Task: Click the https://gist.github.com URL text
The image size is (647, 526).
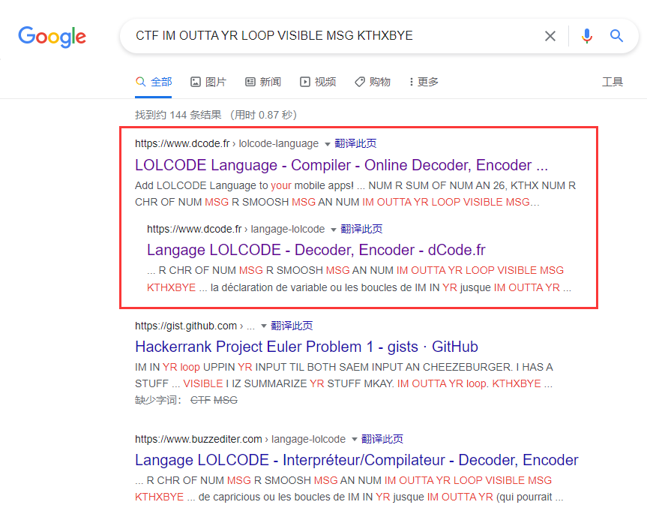Action: tap(186, 326)
